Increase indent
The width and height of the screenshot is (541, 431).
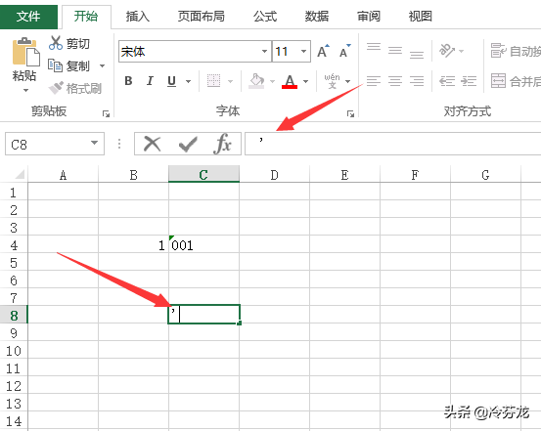469,81
